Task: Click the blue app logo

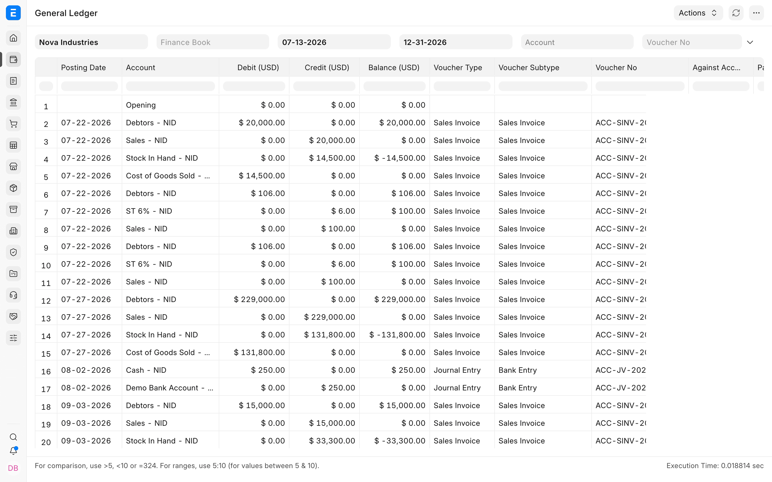Action: [x=13, y=13]
